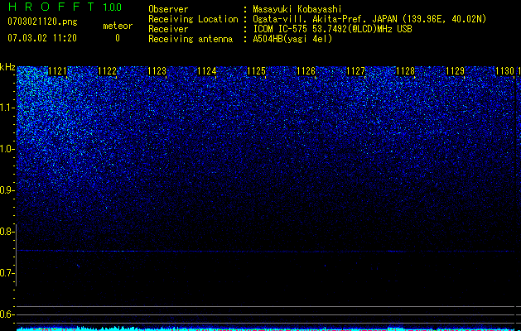The width and height of the screenshot is (521, 331).
Task: Click the 0.9 frequency axis label
Action: point(7,190)
